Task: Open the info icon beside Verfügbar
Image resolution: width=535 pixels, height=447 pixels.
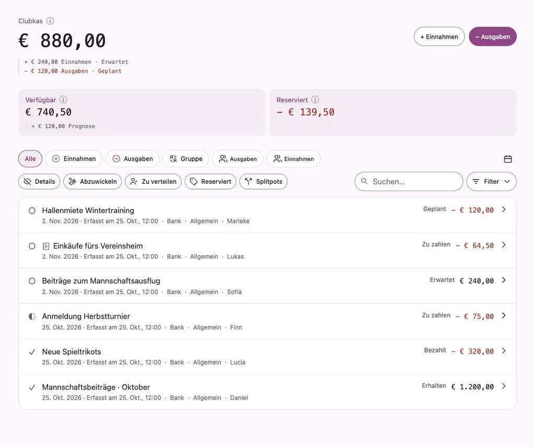Action: tap(63, 100)
